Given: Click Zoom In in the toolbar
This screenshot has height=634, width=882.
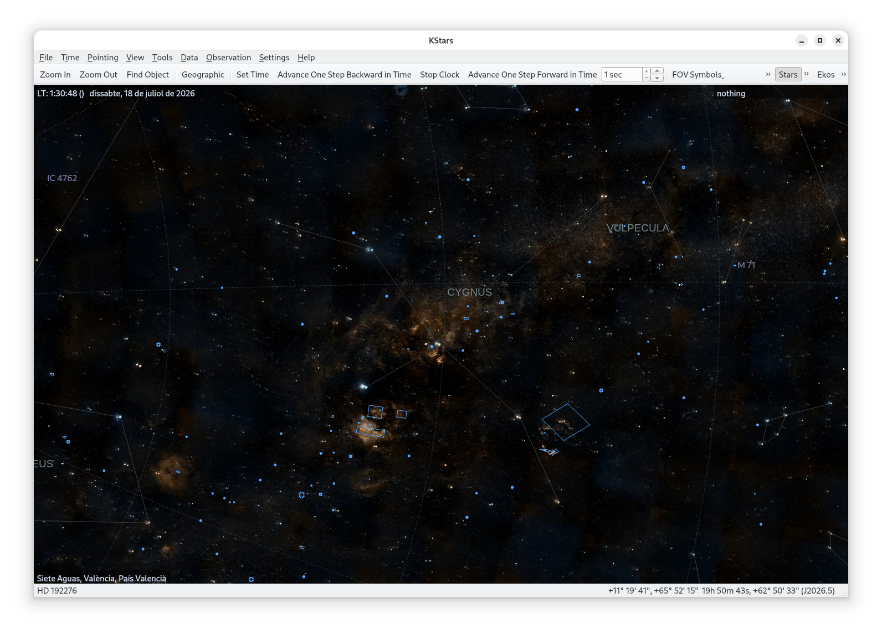Looking at the screenshot, I should tap(55, 75).
